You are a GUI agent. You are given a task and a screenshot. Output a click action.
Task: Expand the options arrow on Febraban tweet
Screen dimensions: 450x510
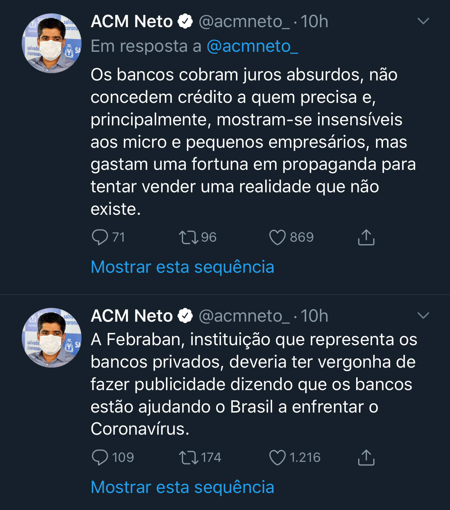423,315
